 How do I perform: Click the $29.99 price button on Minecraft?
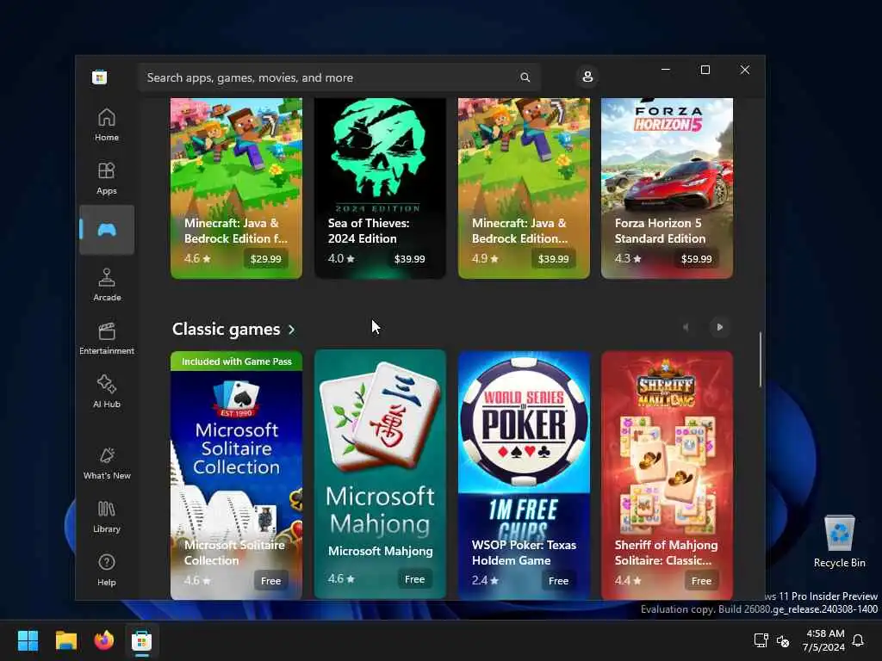pos(265,259)
